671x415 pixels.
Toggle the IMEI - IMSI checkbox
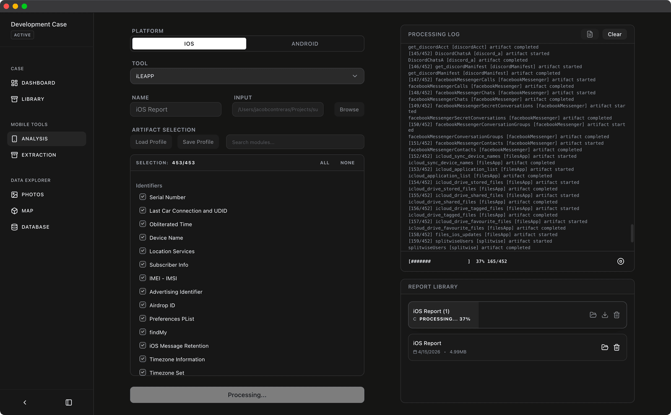[x=143, y=278]
